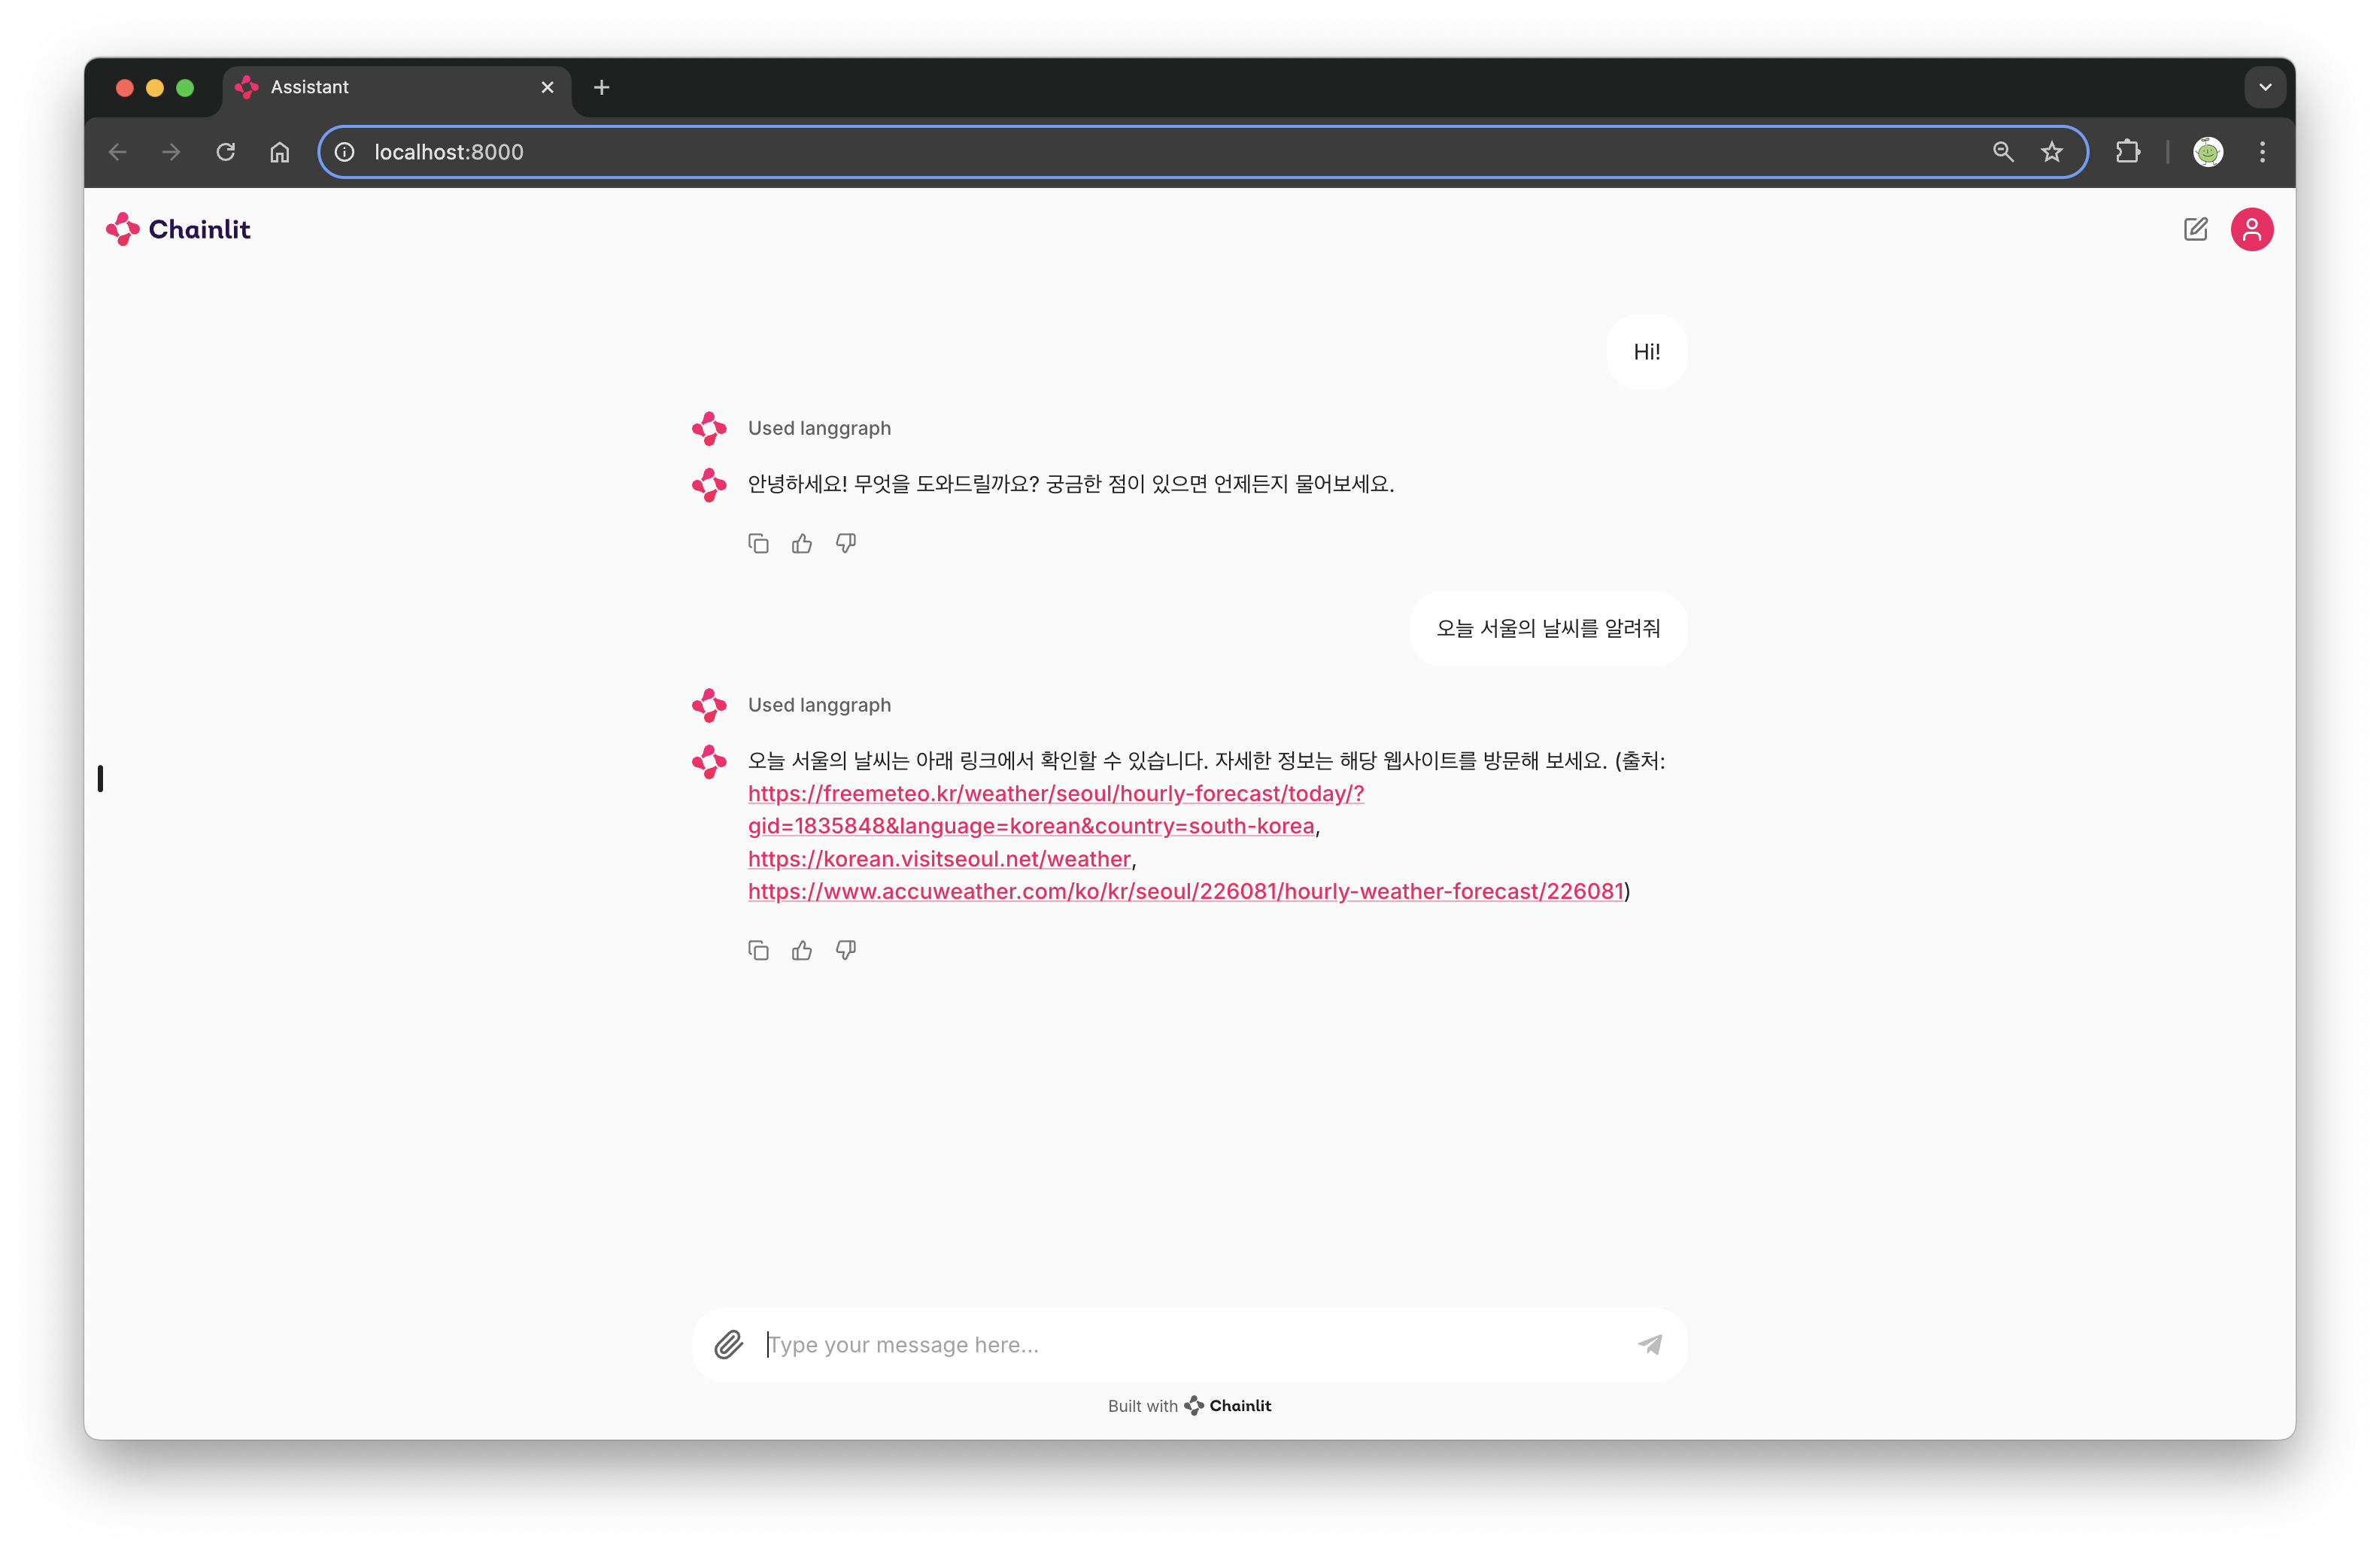The height and width of the screenshot is (1551, 2380).
Task: Open the tab search dropdown chevron
Action: click(x=2265, y=87)
